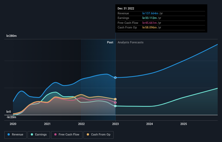Select the 2022 x-axis label

81,124
